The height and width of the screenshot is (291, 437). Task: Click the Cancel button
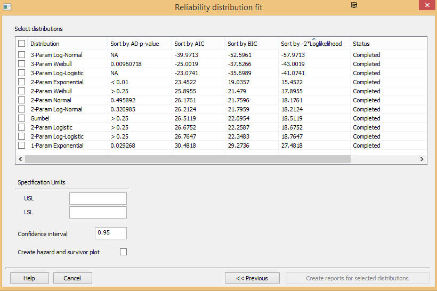(x=72, y=278)
